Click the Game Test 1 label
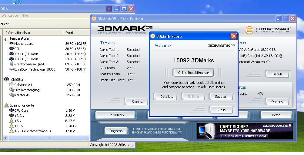This screenshot has width=304, height=155. (x=109, y=50)
